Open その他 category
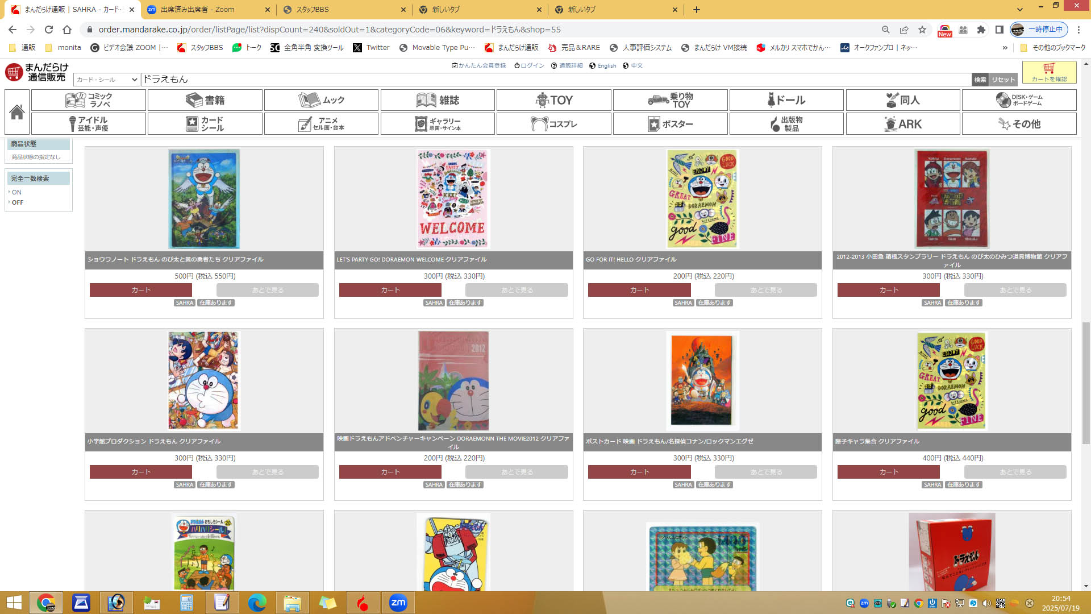 point(1019,123)
